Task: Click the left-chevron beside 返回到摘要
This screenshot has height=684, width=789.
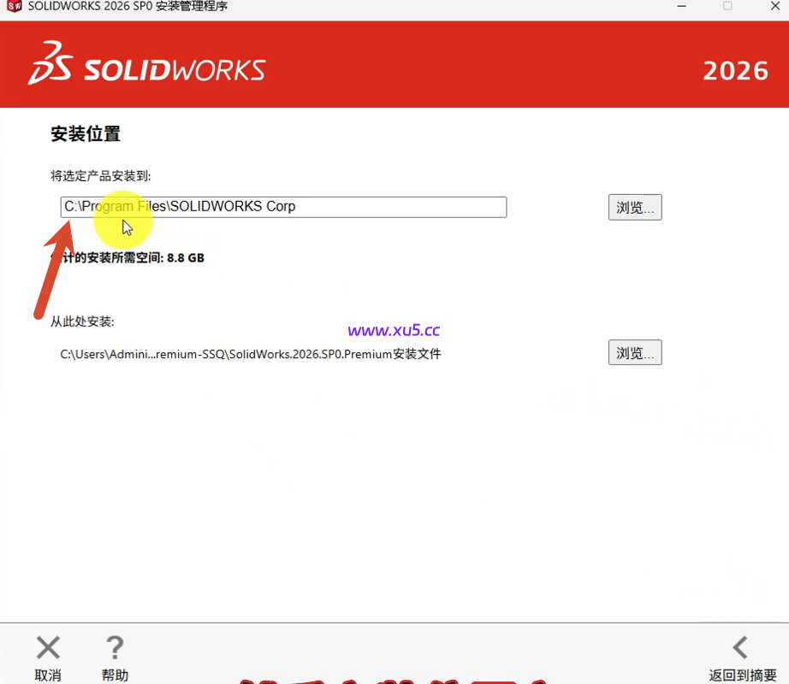Action: (741, 646)
